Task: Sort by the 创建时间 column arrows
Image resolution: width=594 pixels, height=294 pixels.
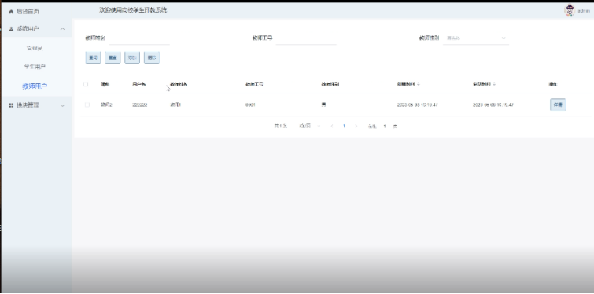Action: coord(419,84)
